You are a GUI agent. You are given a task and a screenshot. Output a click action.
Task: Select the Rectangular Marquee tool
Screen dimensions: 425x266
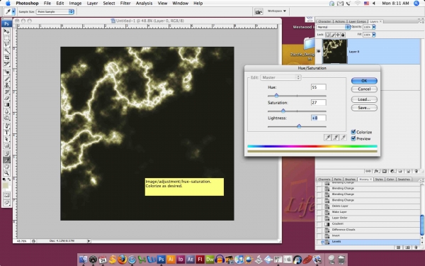pyautogui.click(x=6, y=38)
